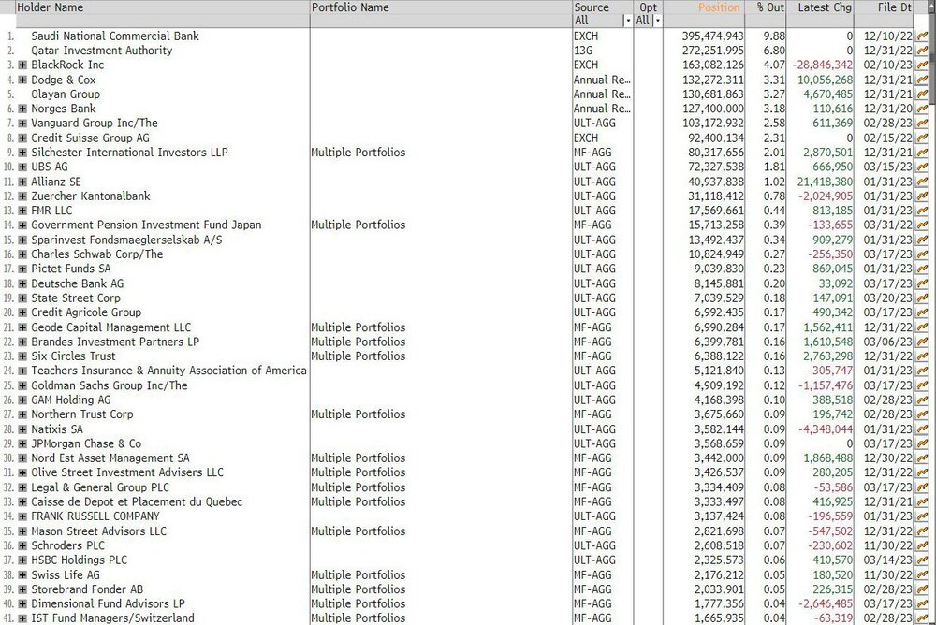Expand JPMorgan Chase & Co sub-holdings
Viewport: 936px width, 625px height.
[22, 444]
